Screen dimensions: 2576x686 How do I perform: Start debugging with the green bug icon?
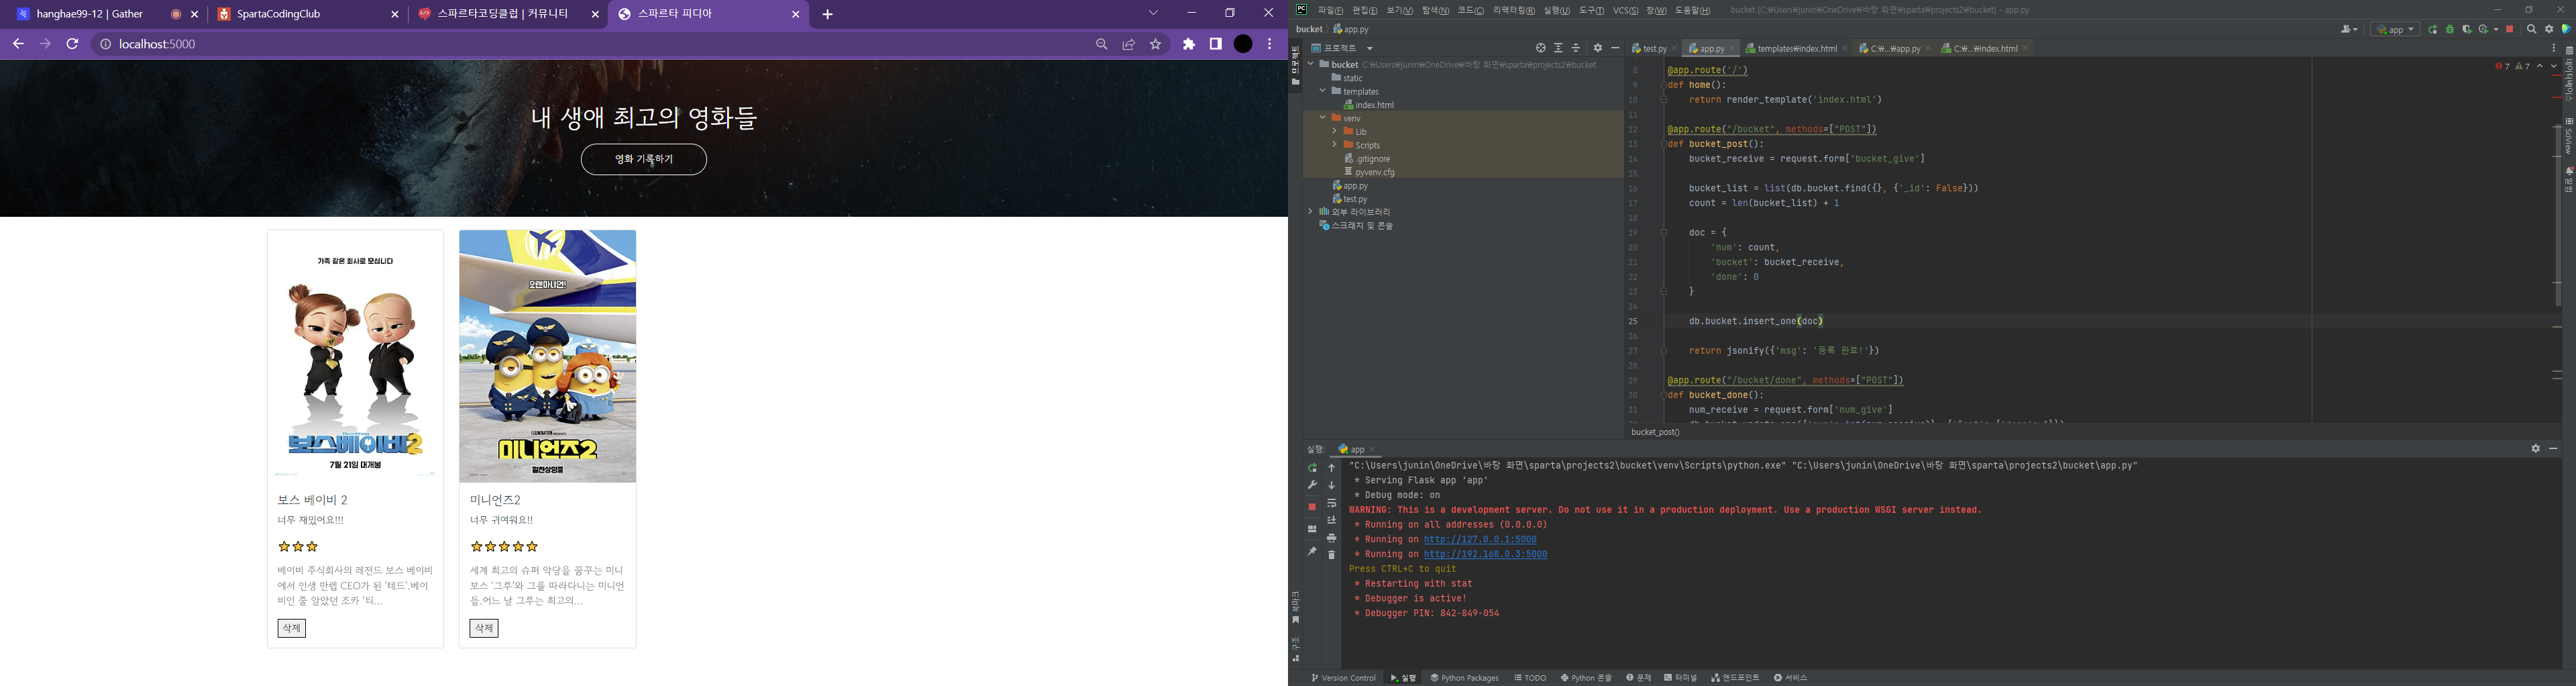(2450, 30)
